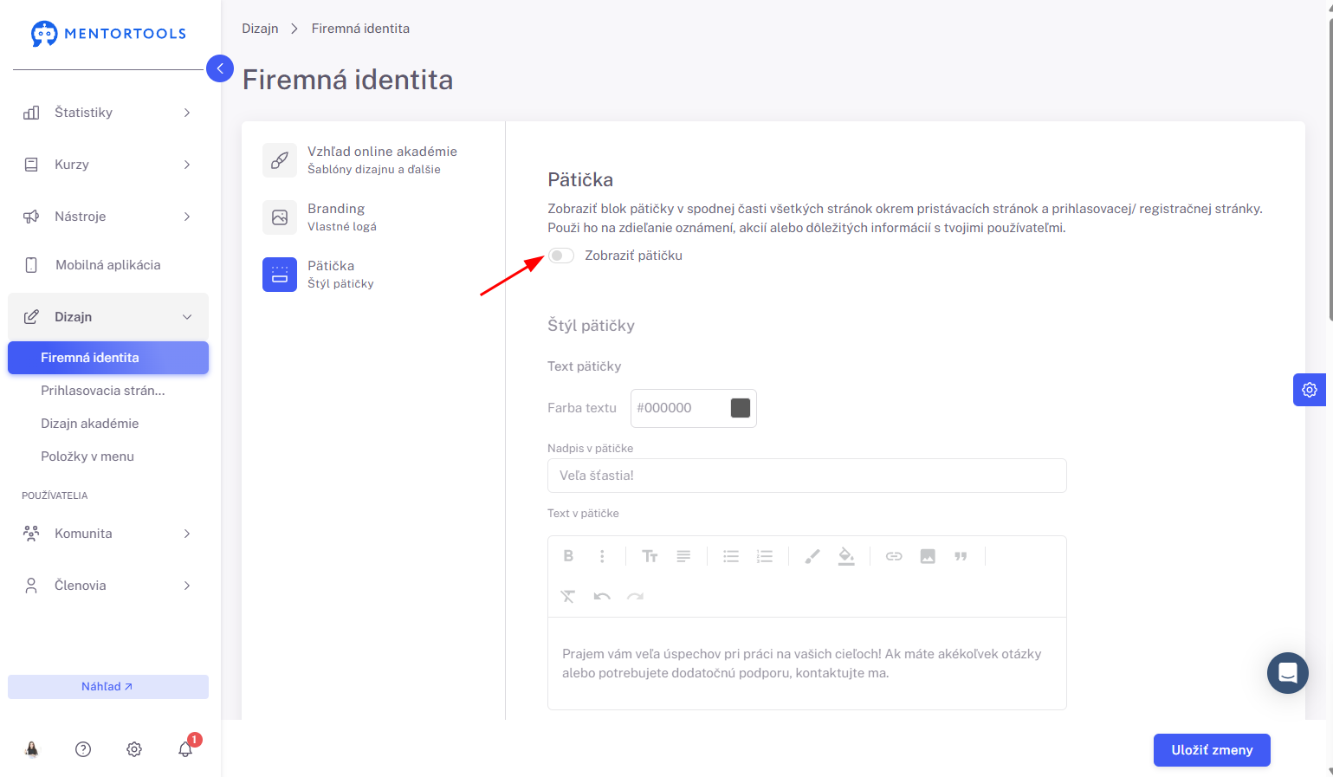Expand the Štatistiky menu
1333x777 pixels.
click(108, 113)
